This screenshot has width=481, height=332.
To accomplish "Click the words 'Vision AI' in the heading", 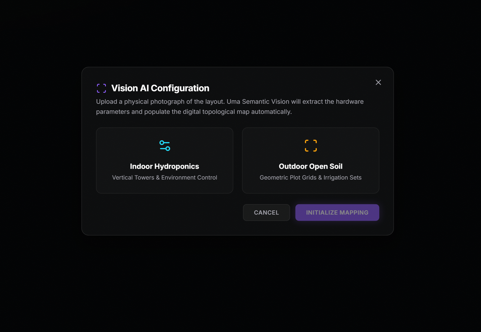I will tap(130, 88).
